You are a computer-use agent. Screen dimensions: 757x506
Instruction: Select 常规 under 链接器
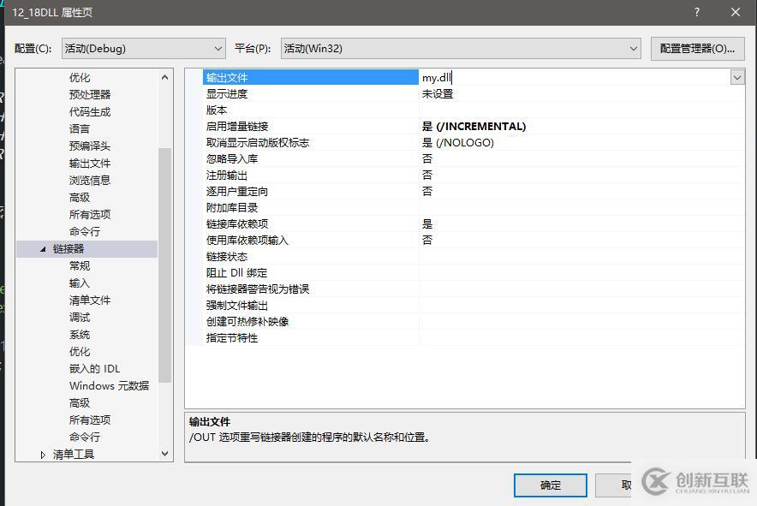click(x=79, y=266)
